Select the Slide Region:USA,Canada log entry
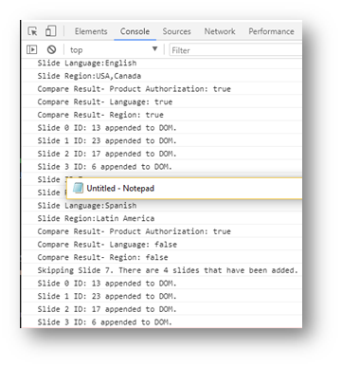 point(89,76)
